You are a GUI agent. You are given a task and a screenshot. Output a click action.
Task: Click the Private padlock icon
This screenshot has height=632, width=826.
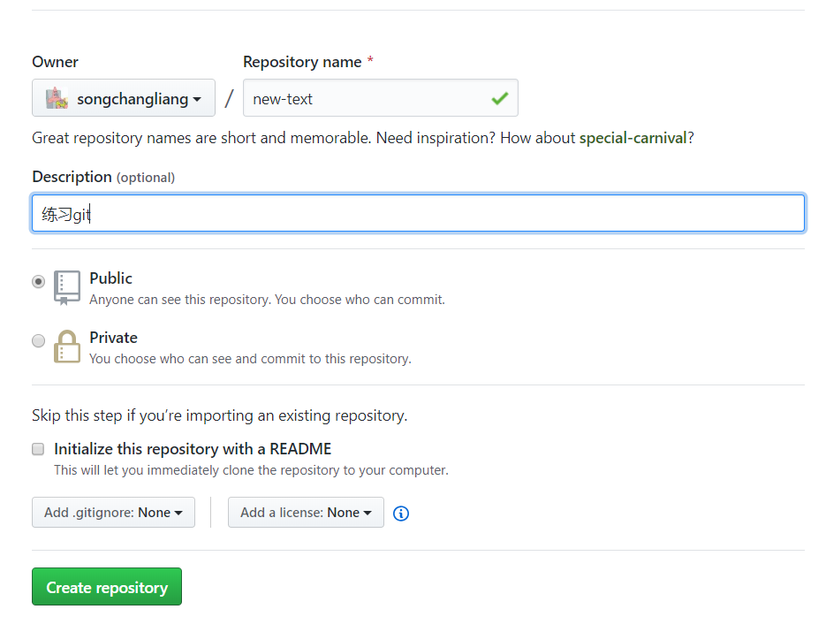67,346
